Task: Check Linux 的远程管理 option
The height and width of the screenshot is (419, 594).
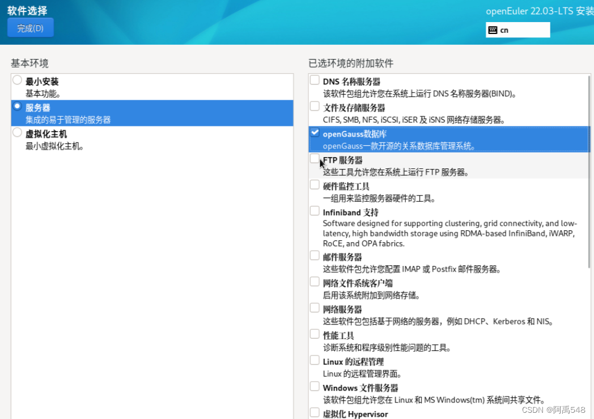Action: pos(315,359)
